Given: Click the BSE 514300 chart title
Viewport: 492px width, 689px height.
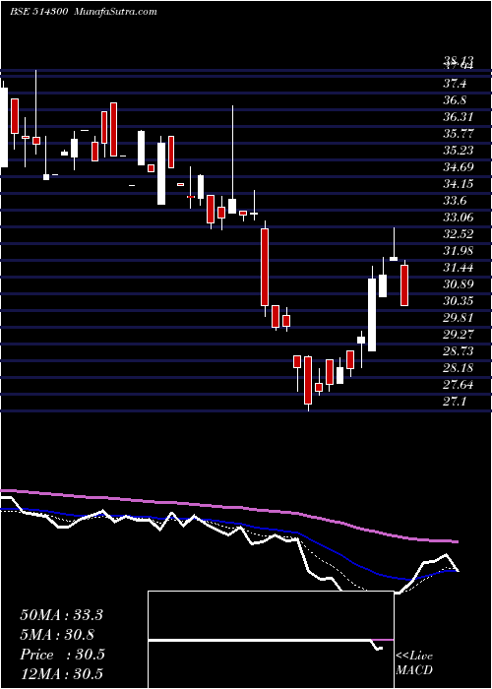Looking at the screenshot, I should (38, 12).
